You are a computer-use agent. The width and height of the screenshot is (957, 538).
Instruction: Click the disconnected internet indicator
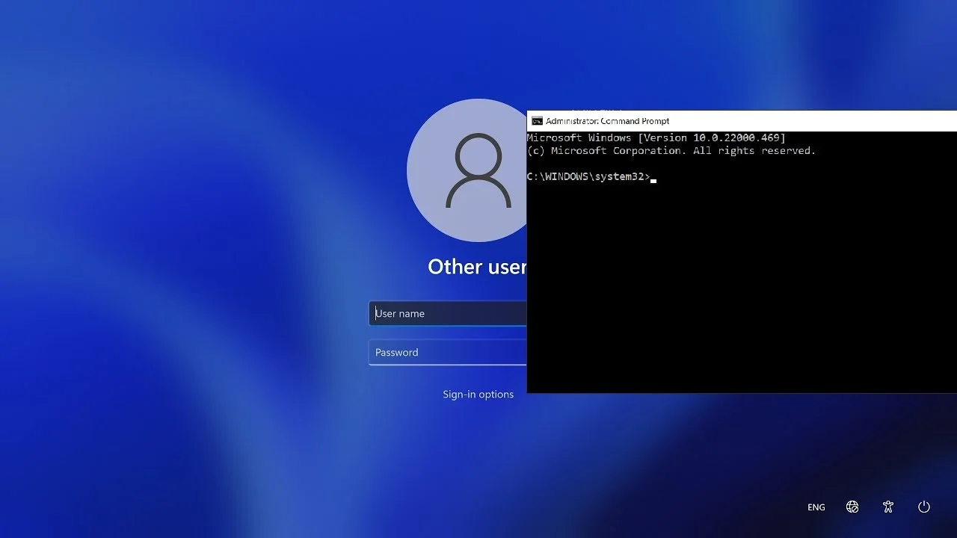[x=852, y=507]
